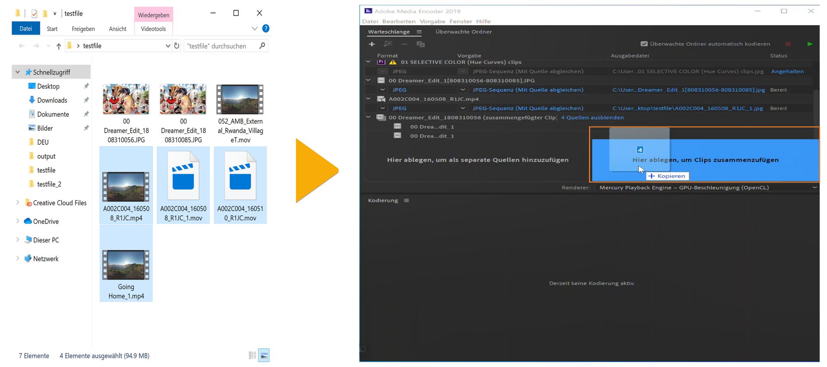Select Downloads in Schnellzugriff
The image size is (827, 367).
[x=52, y=100]
